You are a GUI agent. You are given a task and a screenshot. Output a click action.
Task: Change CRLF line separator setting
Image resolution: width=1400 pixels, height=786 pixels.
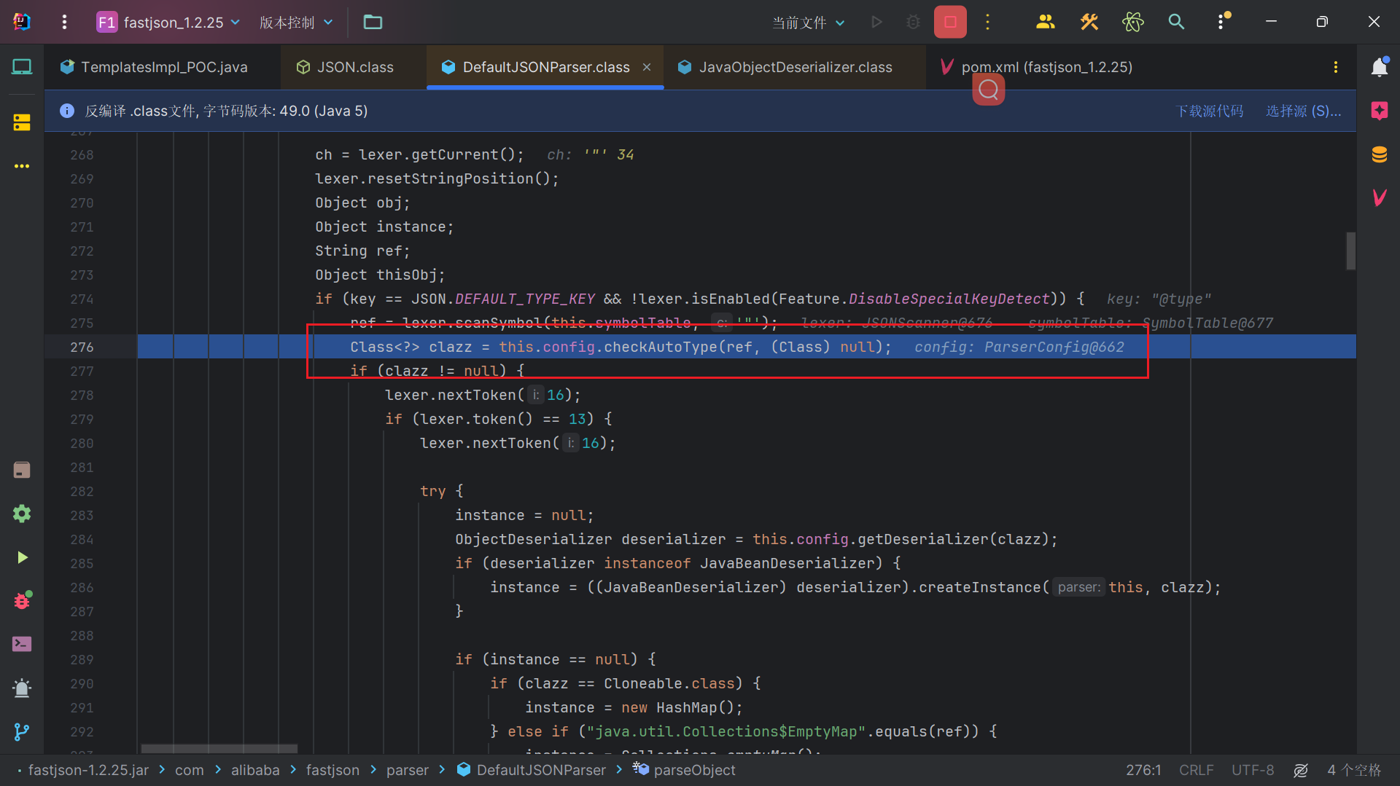pyautogui.click(x=1196, y=770)
